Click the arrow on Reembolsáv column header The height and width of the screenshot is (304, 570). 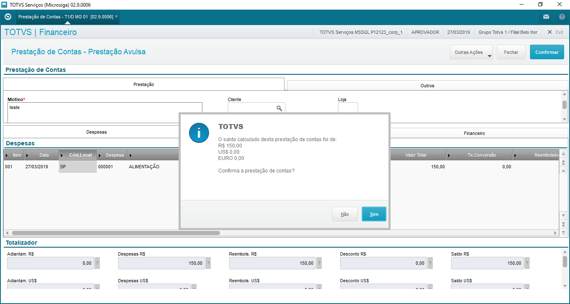click(x=516, y=155)
